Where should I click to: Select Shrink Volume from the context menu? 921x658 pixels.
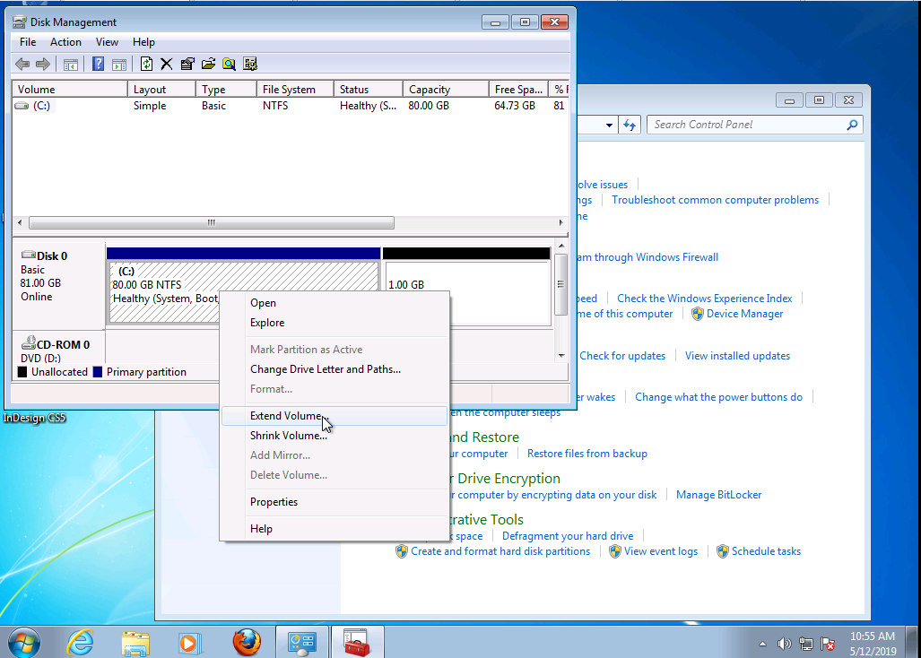(288, 436)
